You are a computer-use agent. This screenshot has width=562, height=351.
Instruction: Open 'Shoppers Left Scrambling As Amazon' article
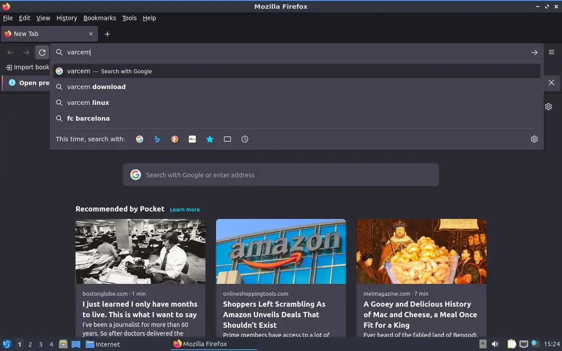coord(274,315)
